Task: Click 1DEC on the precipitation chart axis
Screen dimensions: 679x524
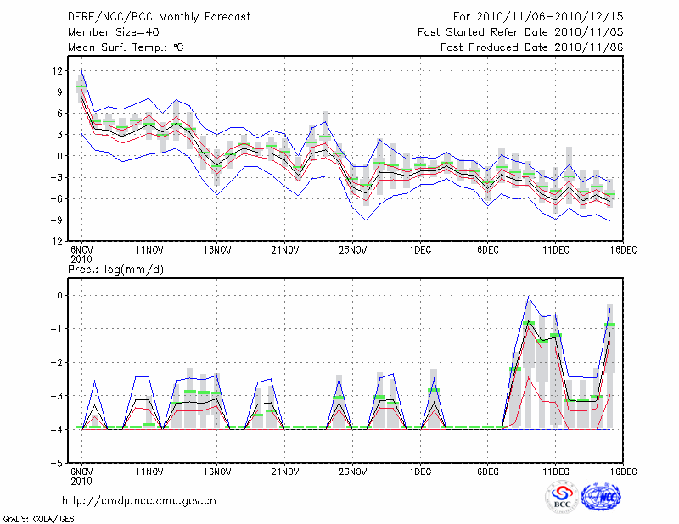Action: (x=419, y=471)
